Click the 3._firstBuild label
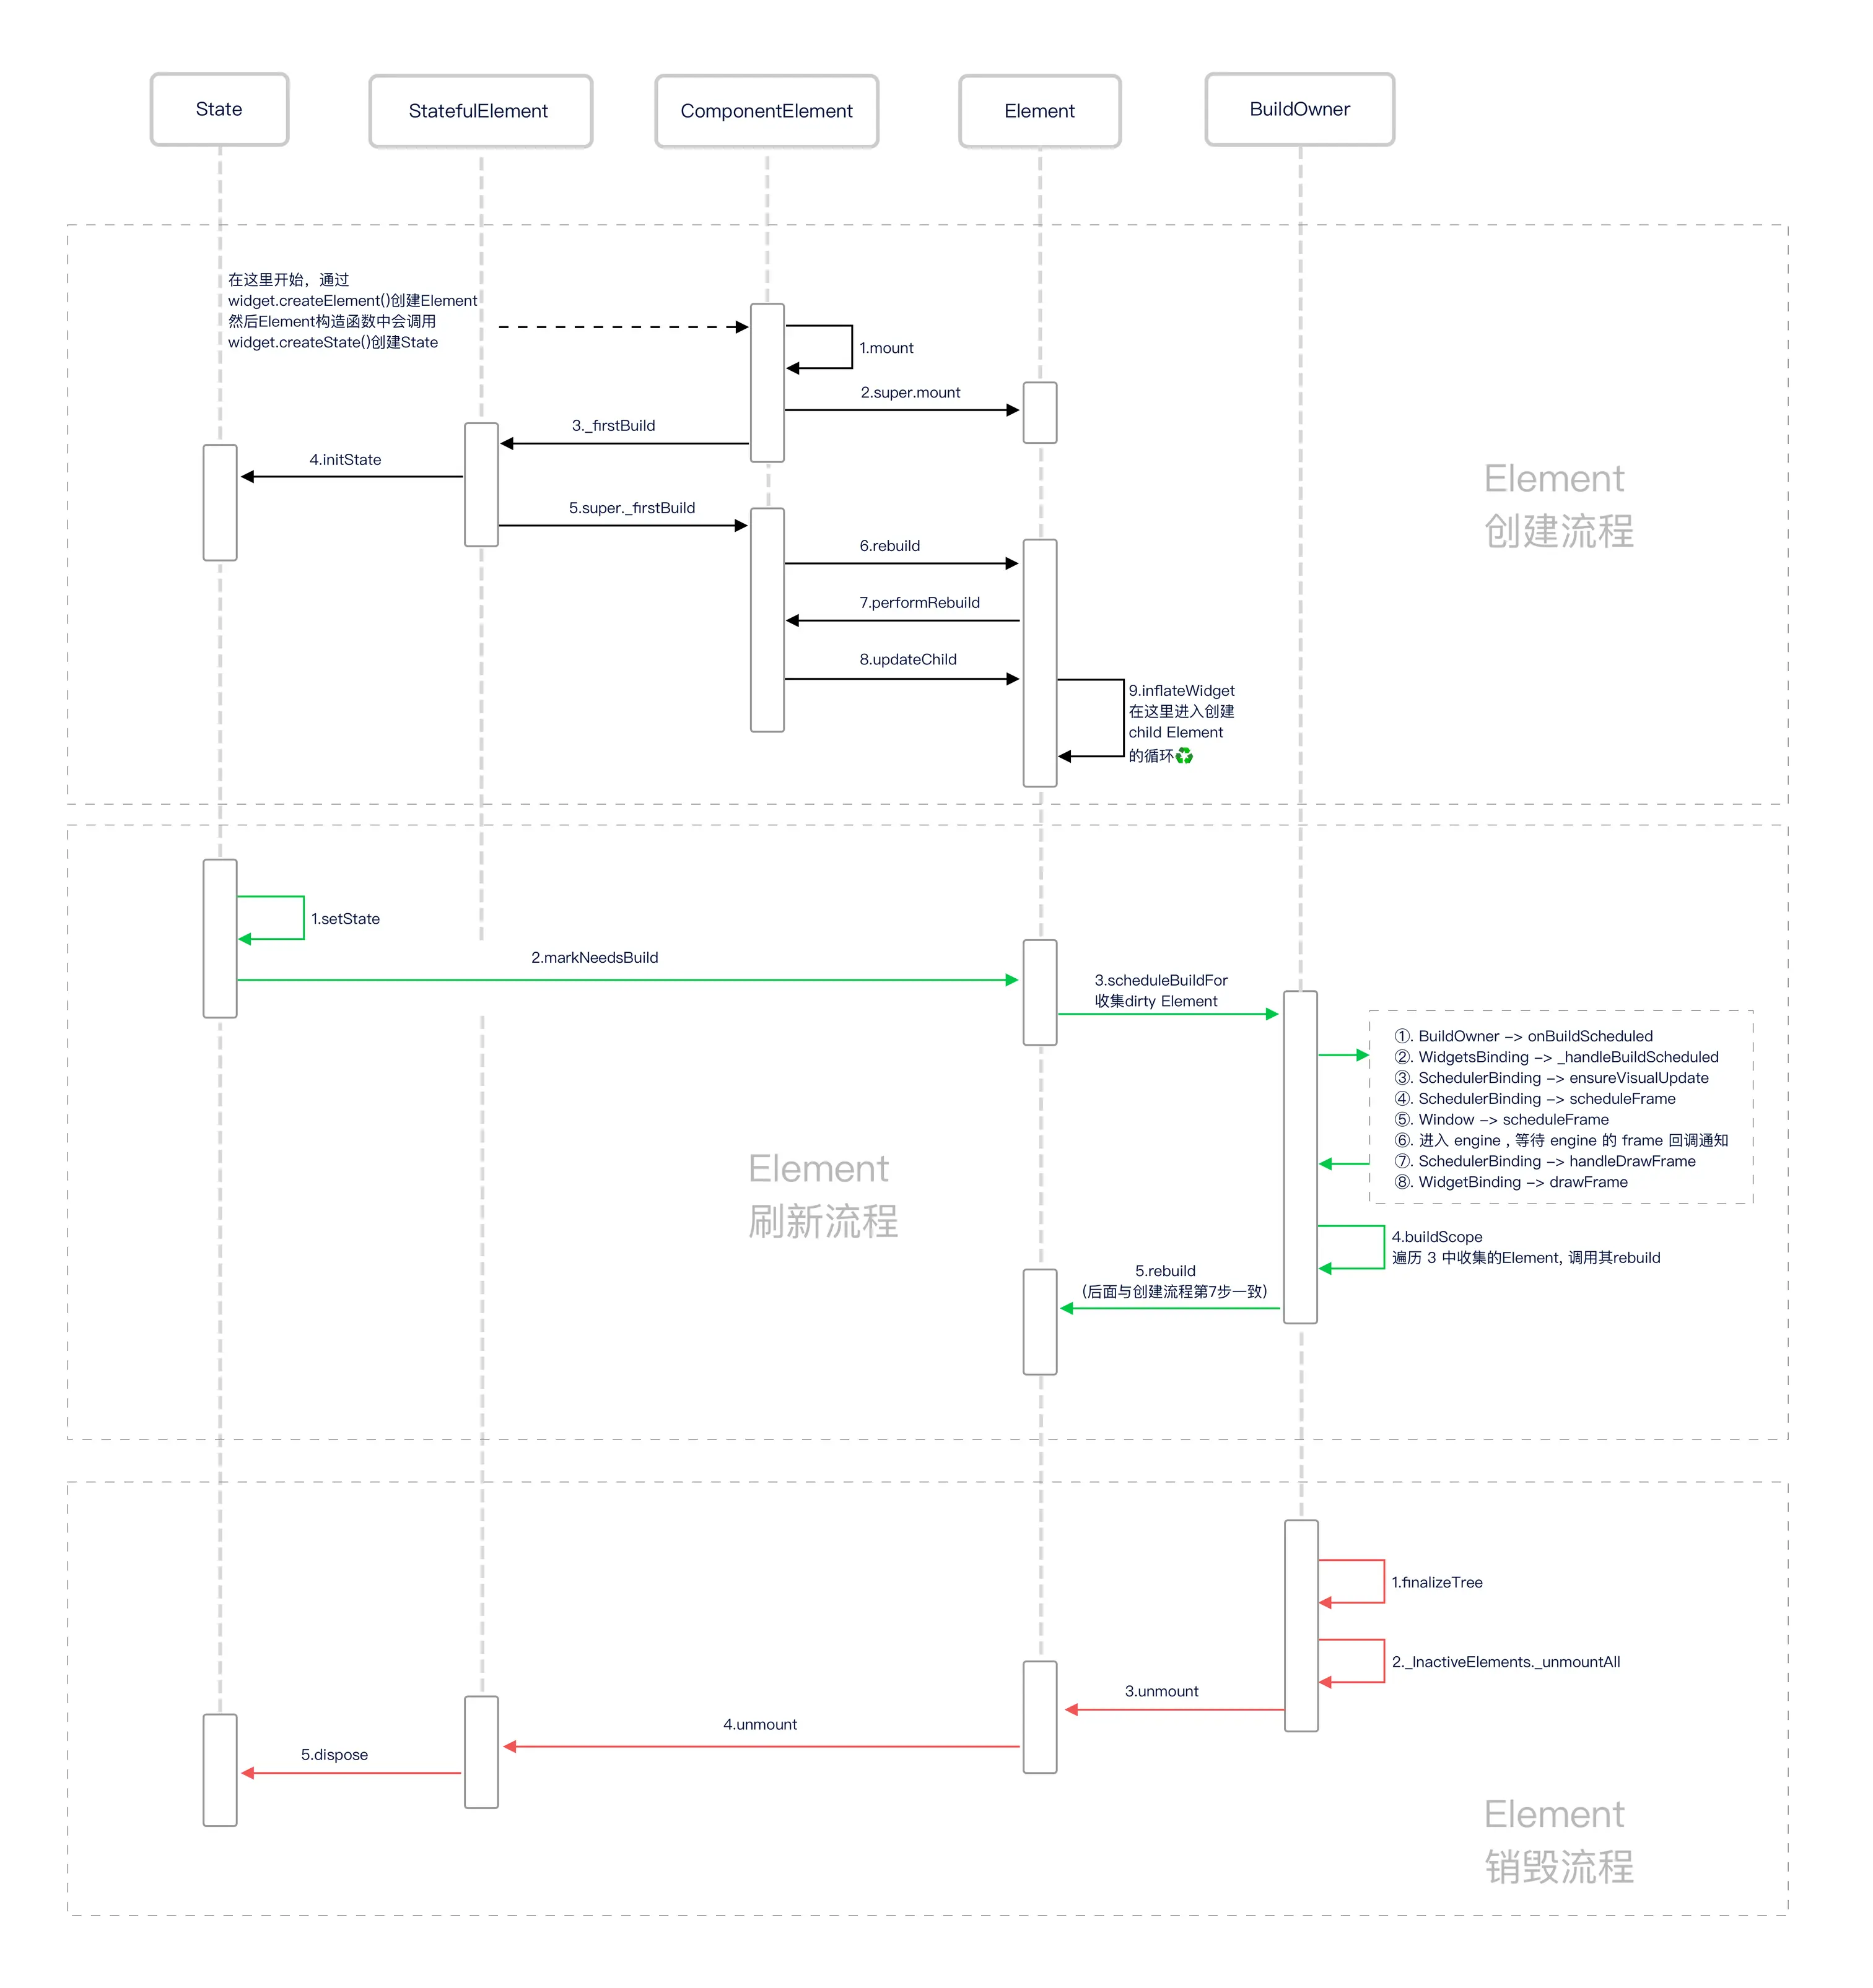 (x=613, y=425)
